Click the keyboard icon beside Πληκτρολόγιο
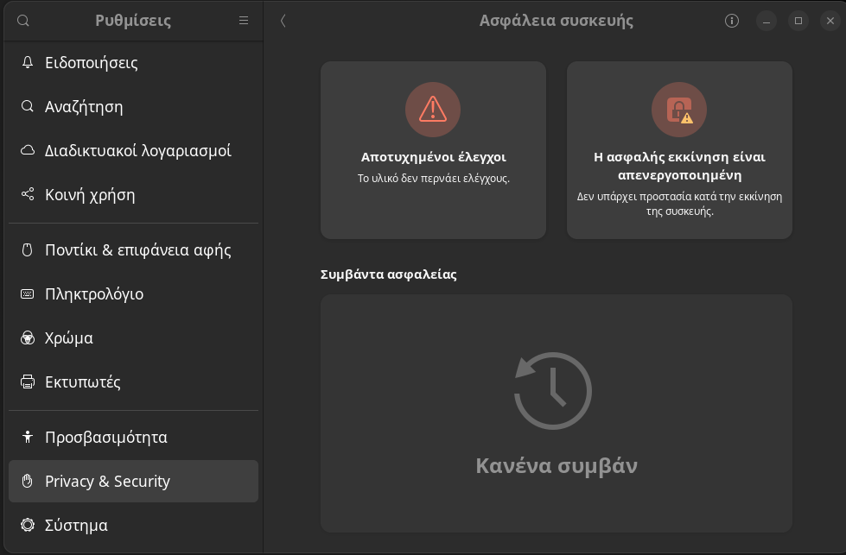The height and width of the screenshot is (555, 846). 27,293
